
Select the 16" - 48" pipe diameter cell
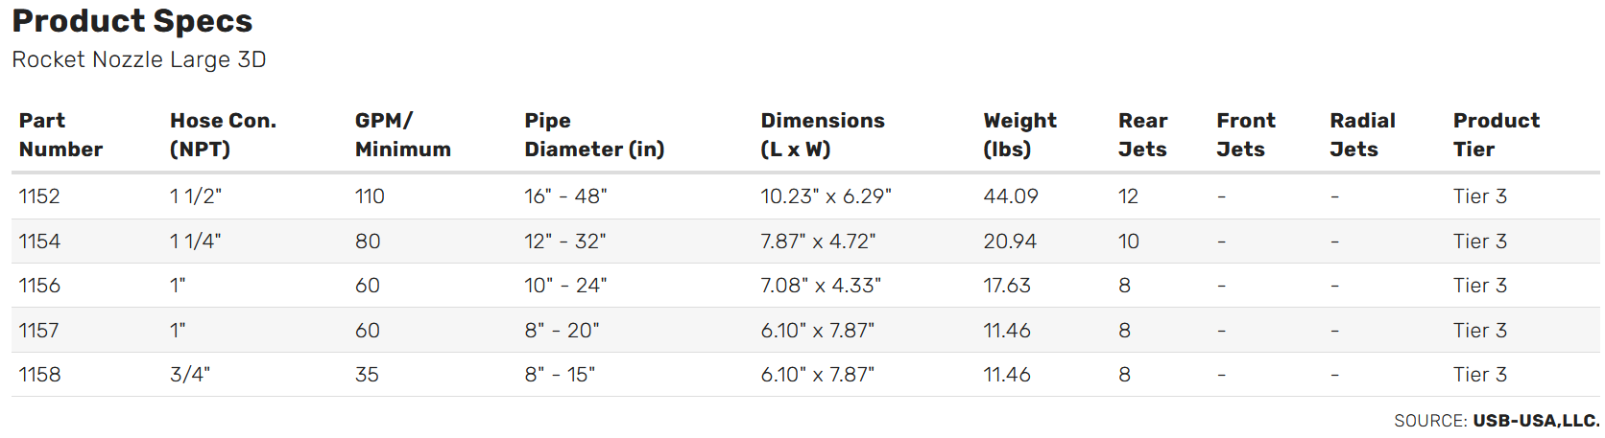[x=565, y=196]
